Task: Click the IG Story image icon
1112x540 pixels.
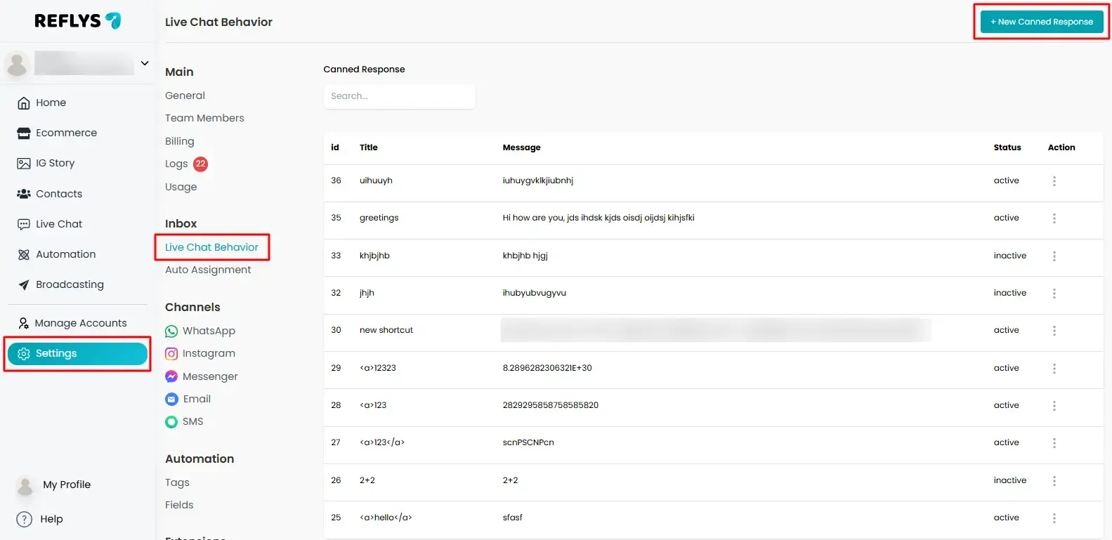Action: pyautogui.click(x=24, y=164)
